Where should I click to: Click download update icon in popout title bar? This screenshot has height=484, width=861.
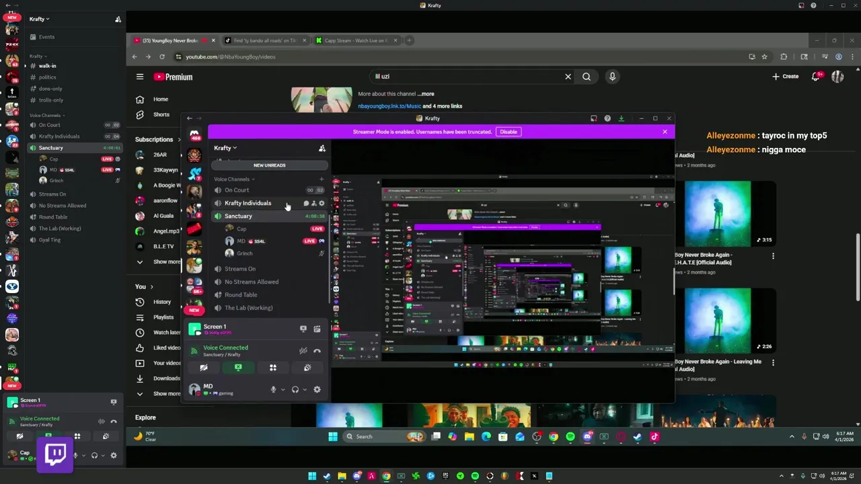pos(621,118)
